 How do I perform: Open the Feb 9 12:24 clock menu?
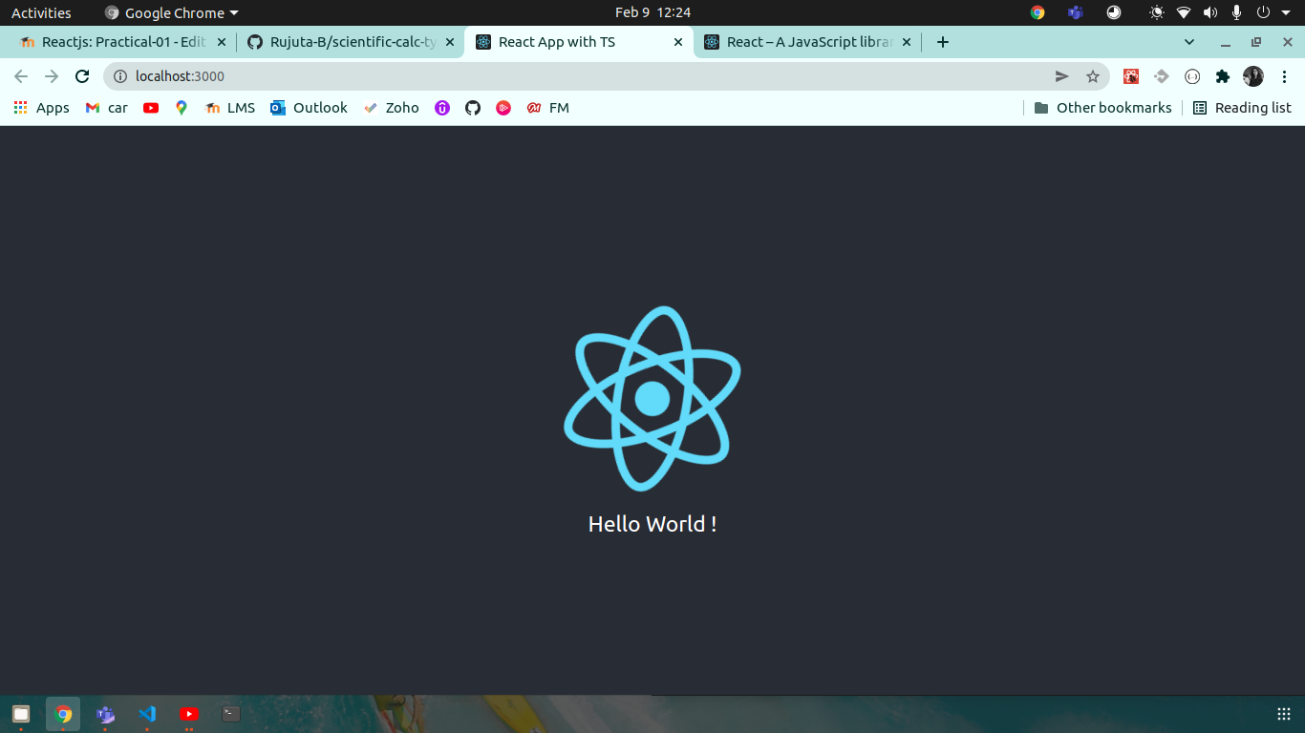pos(652,12)
